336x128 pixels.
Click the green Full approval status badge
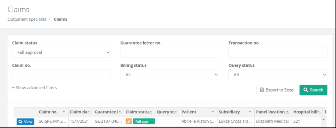(x=144, y=122)
